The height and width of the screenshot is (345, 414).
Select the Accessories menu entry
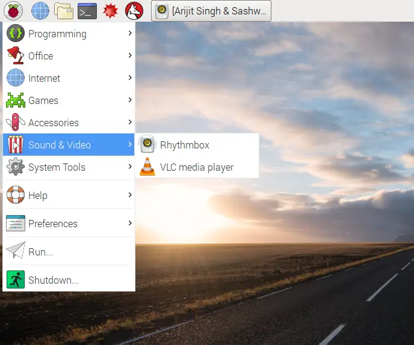[69, 123]
